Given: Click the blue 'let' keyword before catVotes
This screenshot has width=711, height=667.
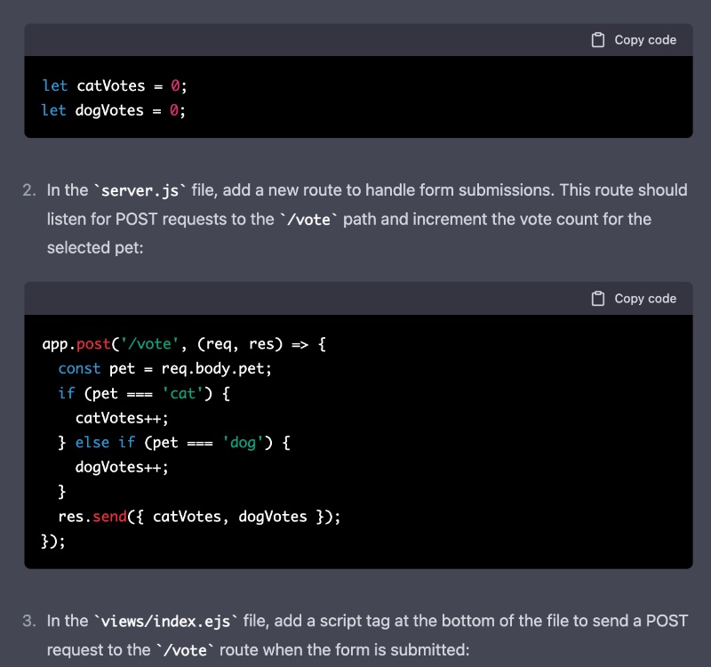Looking at the screenshot, I should (x=53, y=85).
